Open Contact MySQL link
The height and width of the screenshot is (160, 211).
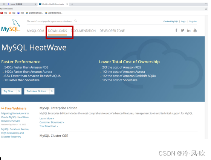click(170, 21)
